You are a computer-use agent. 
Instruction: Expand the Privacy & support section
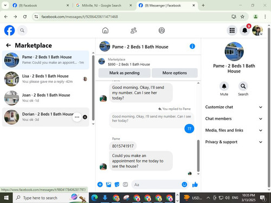tap(234, 142)
